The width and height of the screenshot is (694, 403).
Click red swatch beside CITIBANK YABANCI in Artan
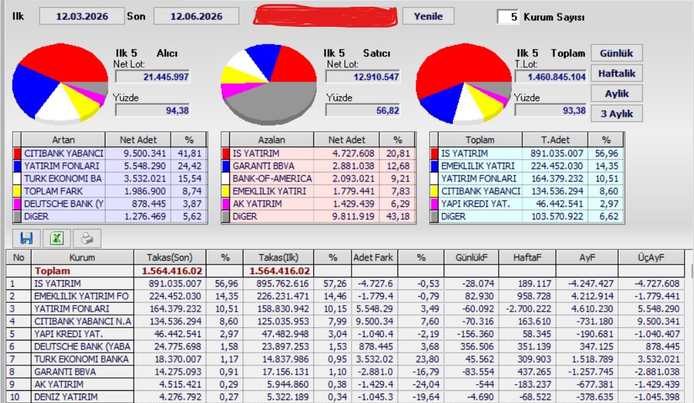[17, 153]
